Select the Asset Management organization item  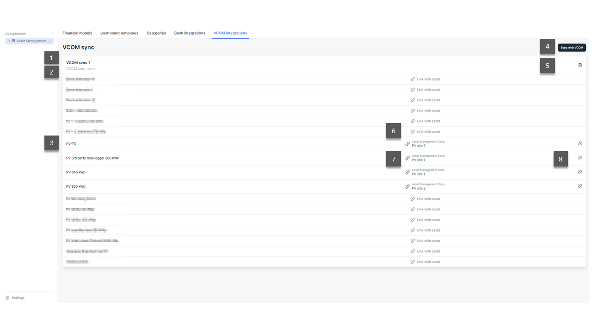coord(30,41)
